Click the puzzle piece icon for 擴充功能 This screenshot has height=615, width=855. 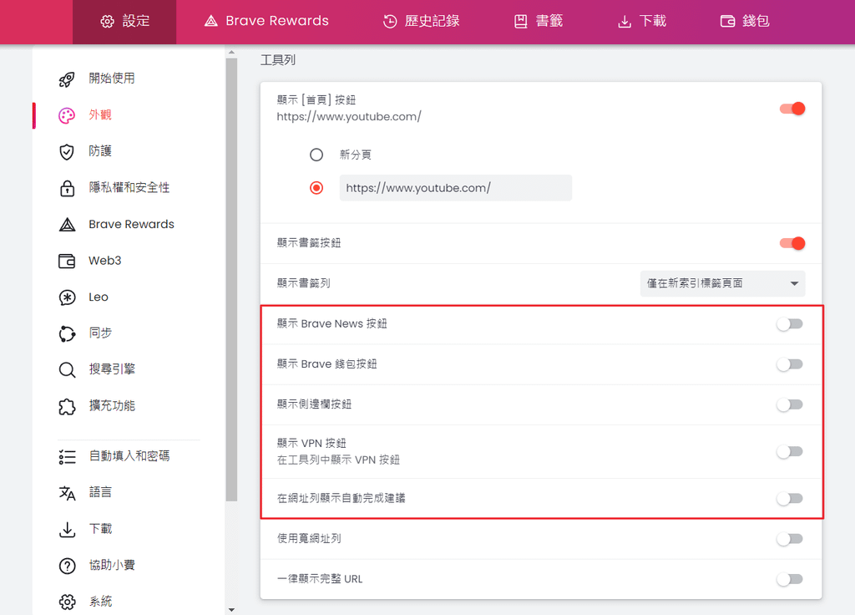67,407
